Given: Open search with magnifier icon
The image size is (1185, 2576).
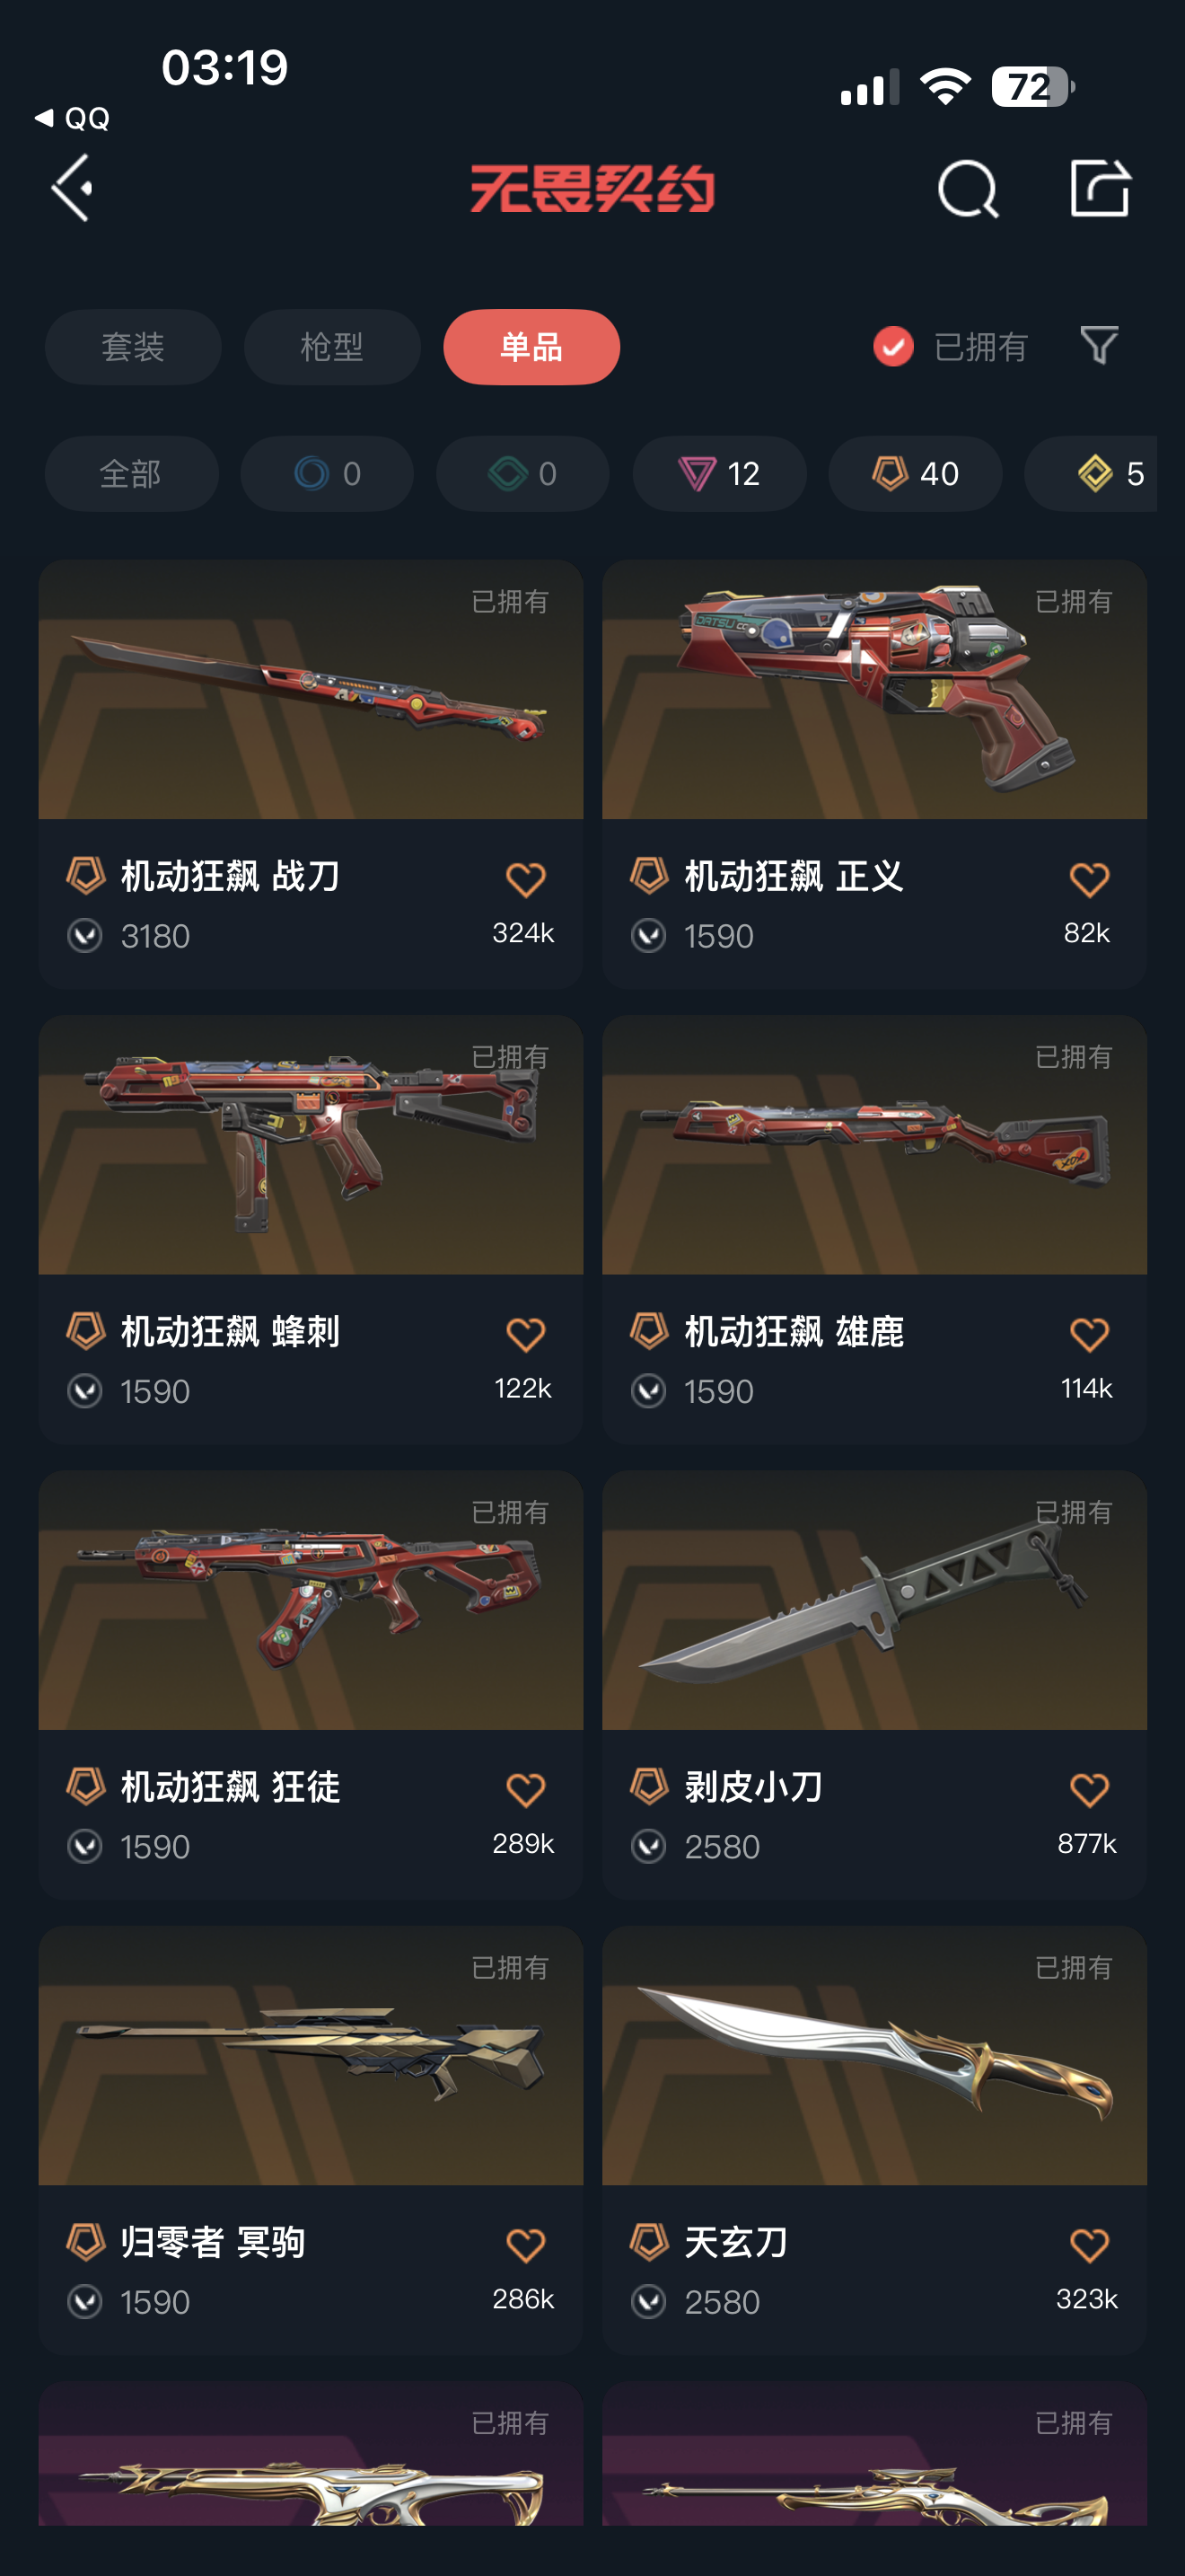Looking at the screenshot, I should (x=967, y=188).
